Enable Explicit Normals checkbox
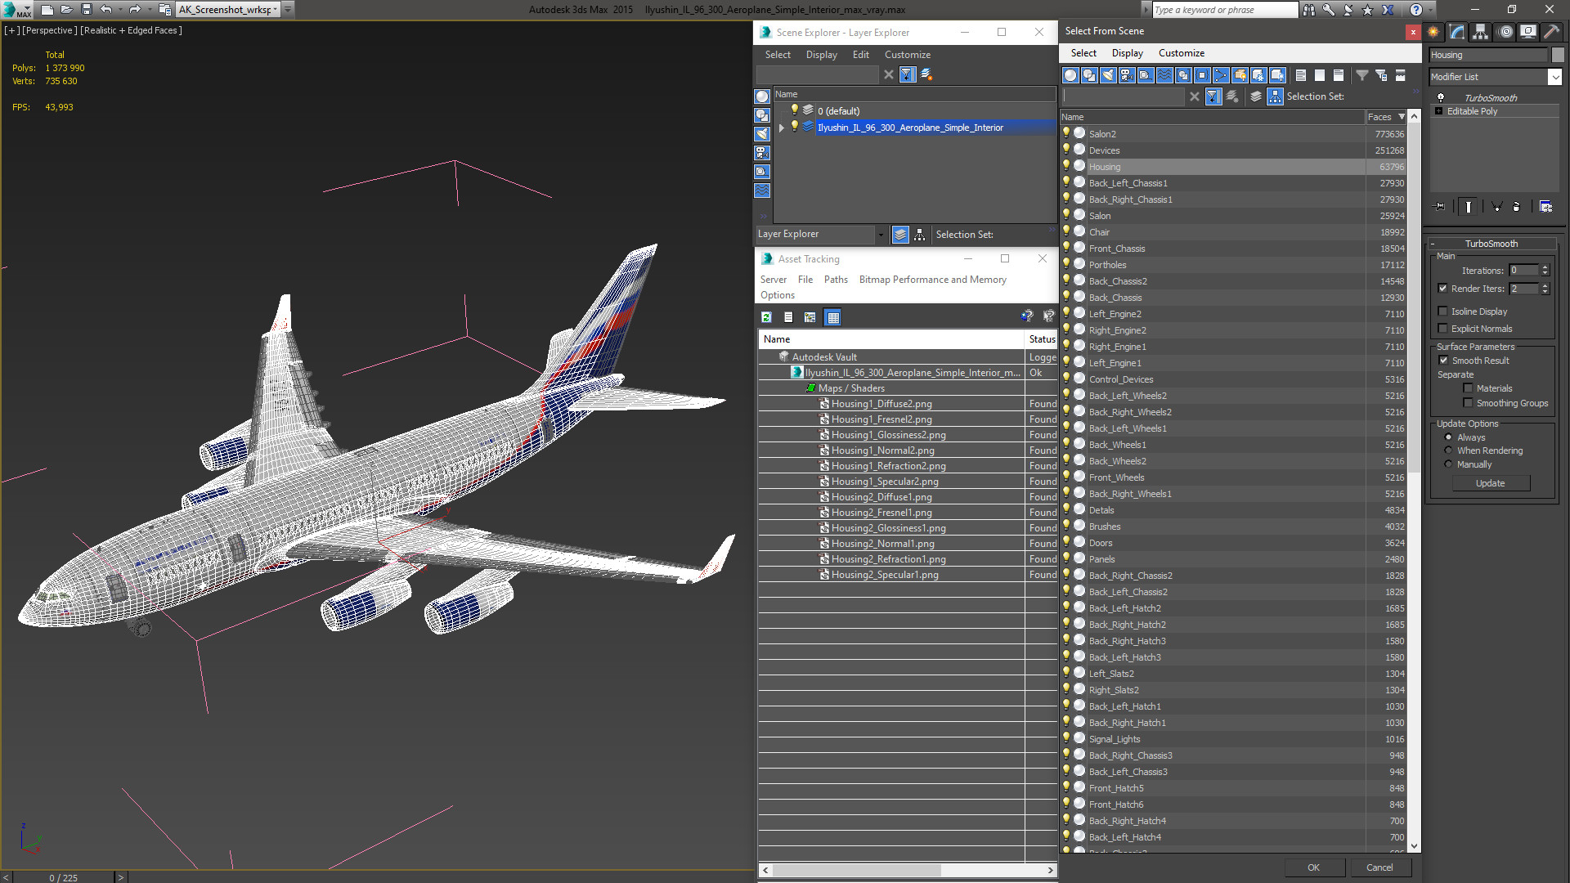The image size is (1570, 883). tap(1442, 329)
